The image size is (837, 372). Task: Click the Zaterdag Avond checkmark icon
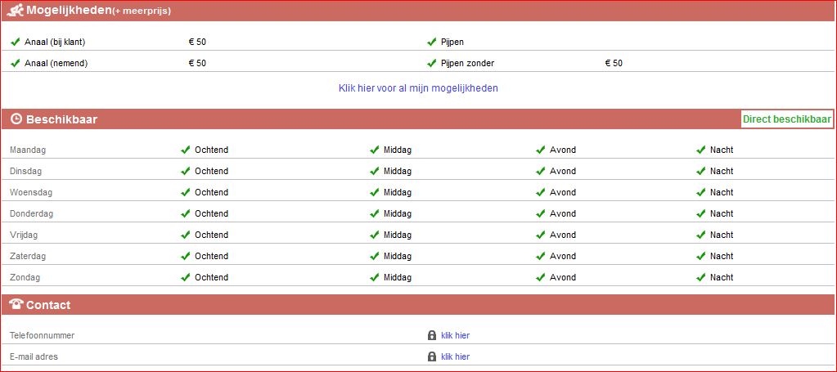click(x=541, y=256)
